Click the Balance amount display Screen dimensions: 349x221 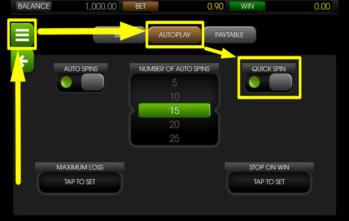101,6
